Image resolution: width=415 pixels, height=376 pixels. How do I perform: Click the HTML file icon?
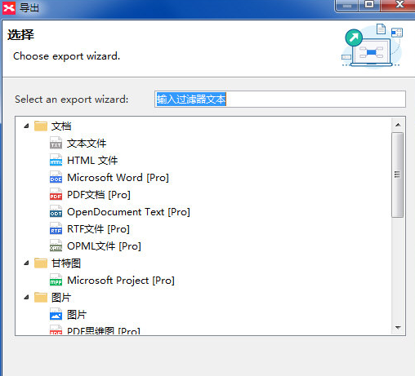[56, 160]
